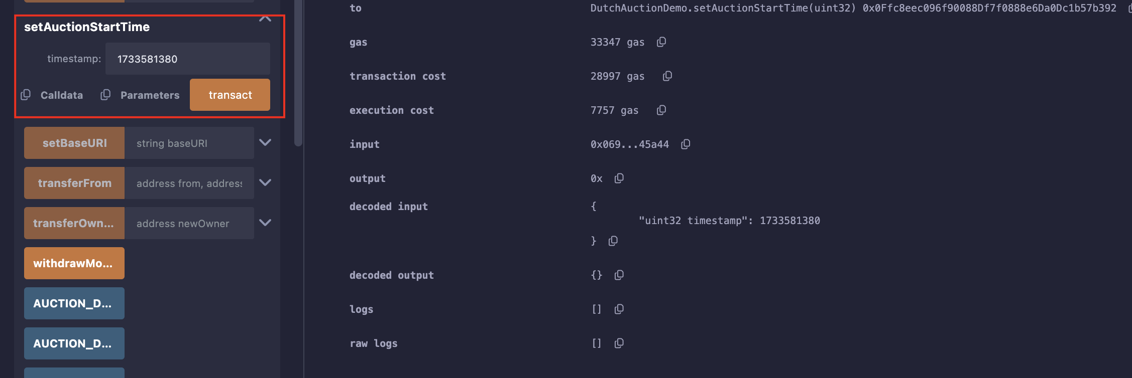Collapse the setAuctionStartTime function panel
Image resolution: width=1132 pixels, height=378 pixels.
(265, 19)
